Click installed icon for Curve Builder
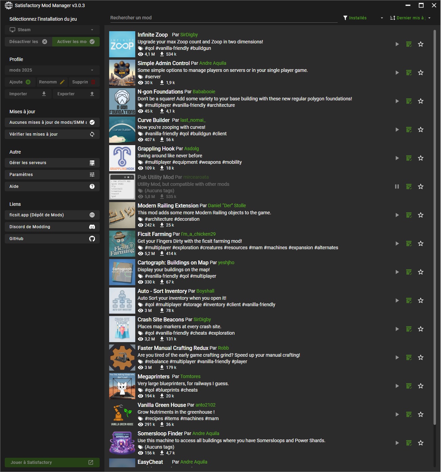The width and height of the screenshot is (441, 472). coord(409,130)
